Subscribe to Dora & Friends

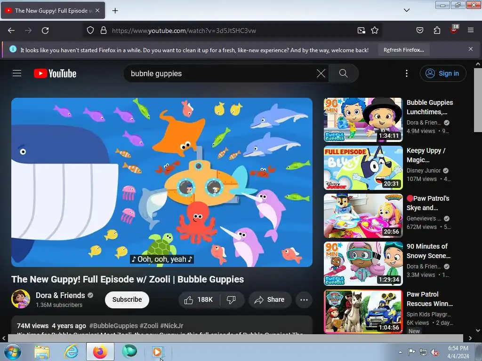(x=127, y=299)
